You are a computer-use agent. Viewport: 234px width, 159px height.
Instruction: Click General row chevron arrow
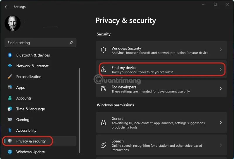[x=221, y=122]
